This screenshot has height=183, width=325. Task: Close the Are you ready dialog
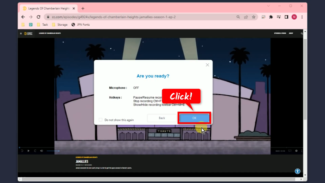pyautogui.click(x=207, y=65)
